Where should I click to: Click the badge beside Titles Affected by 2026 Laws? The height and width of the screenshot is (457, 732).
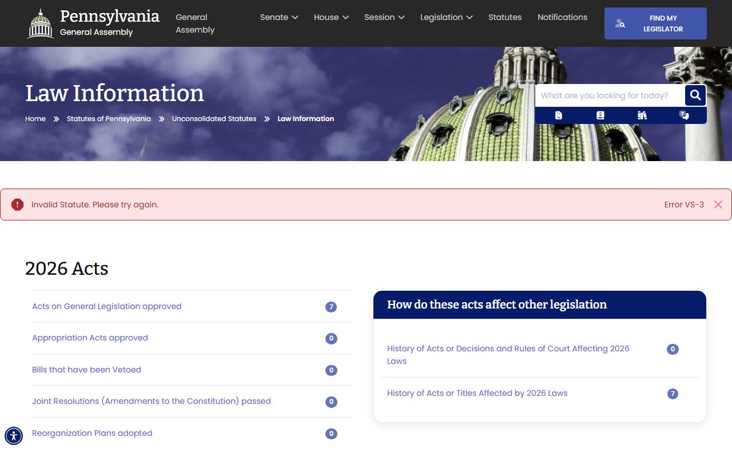pyautogui.click(x=673, y=394)
